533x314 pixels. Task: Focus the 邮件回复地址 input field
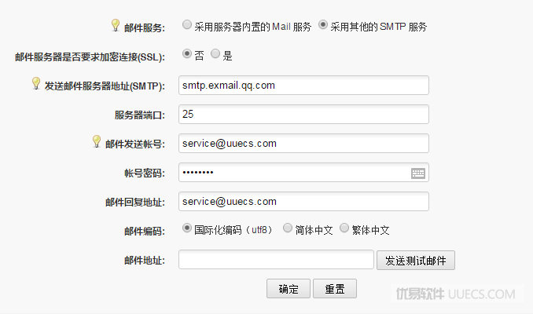(303, 201)
